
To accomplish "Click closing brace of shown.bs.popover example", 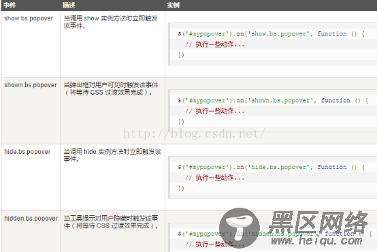I will point(181,122).
